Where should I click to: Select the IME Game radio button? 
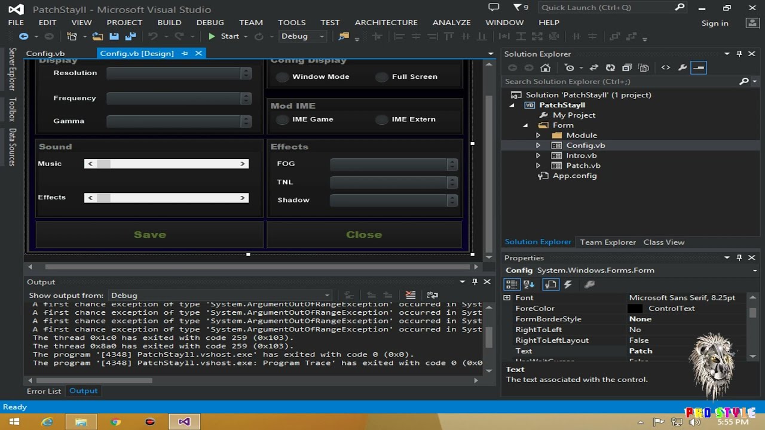pos(282,119)
